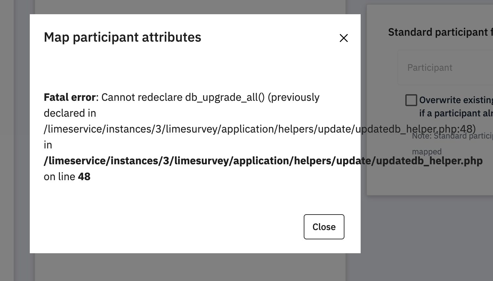Click the word 'mapped' in the note
The height and width of the screenshot is (281, 493).
coord(427,152)
